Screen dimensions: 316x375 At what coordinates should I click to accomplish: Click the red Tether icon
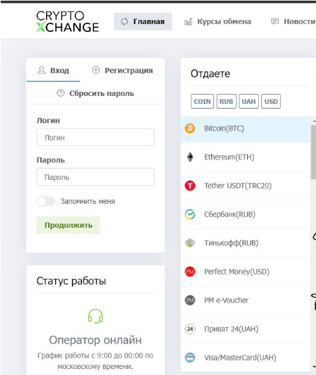coord(190,186)
